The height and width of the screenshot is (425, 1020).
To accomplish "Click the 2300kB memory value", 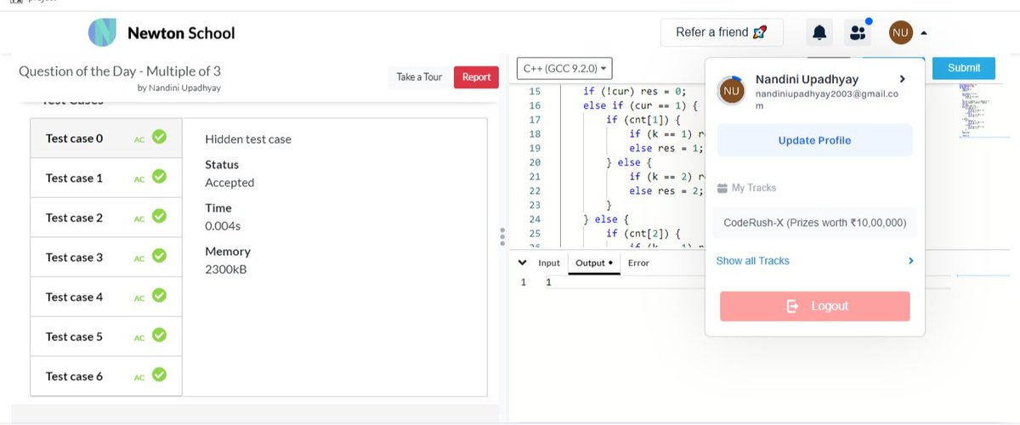I will click(226, 269).
